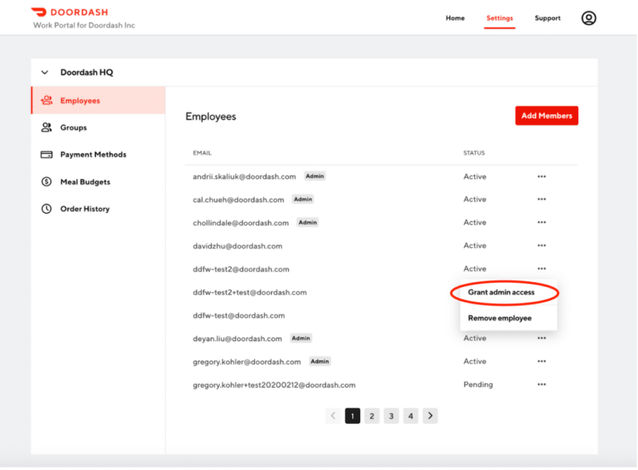638x470 pixels.
Task: Open options for gregory.kohler@doordash.com
Action: tap(541, 362)
